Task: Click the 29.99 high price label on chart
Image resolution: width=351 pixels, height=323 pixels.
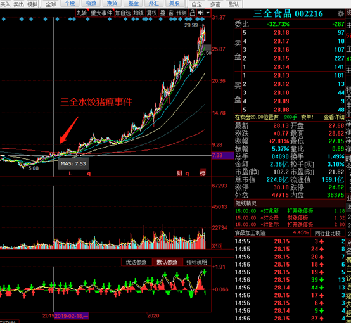Action: tap(191, 25)
